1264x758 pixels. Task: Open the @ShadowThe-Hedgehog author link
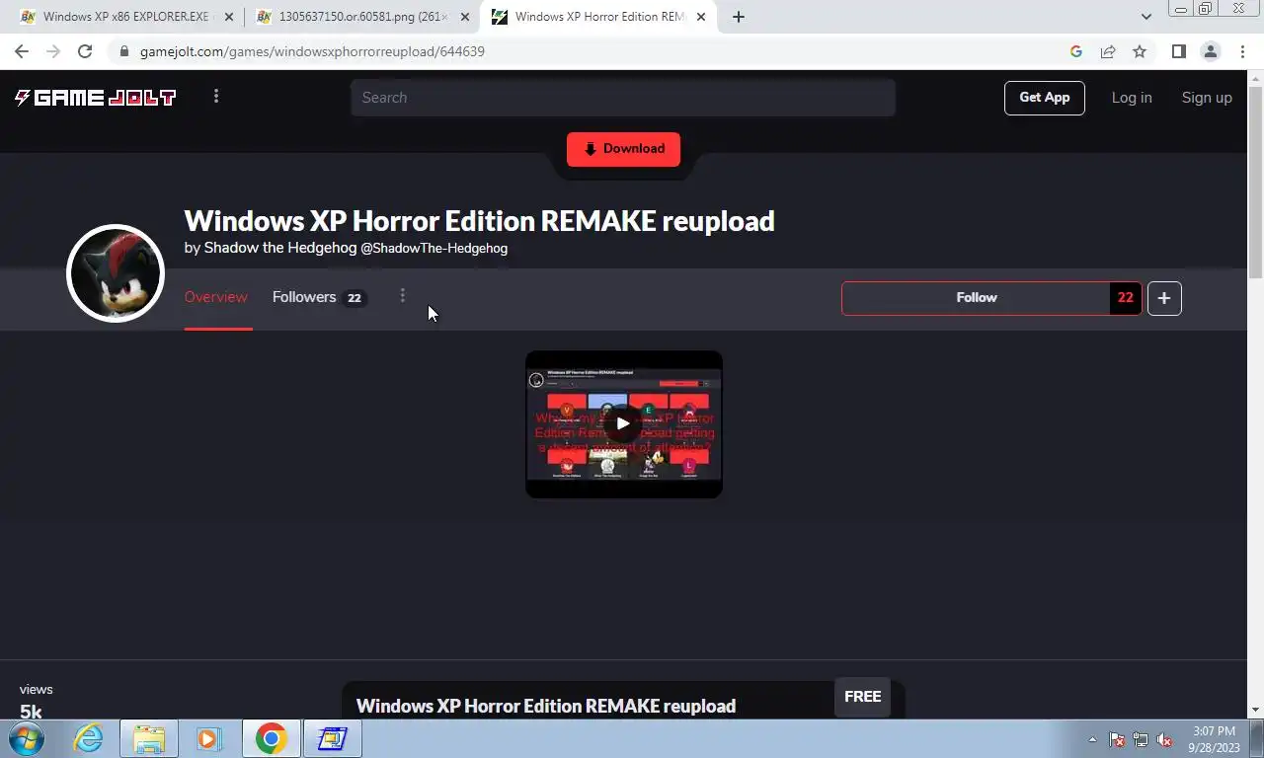(x=434, y=248)
